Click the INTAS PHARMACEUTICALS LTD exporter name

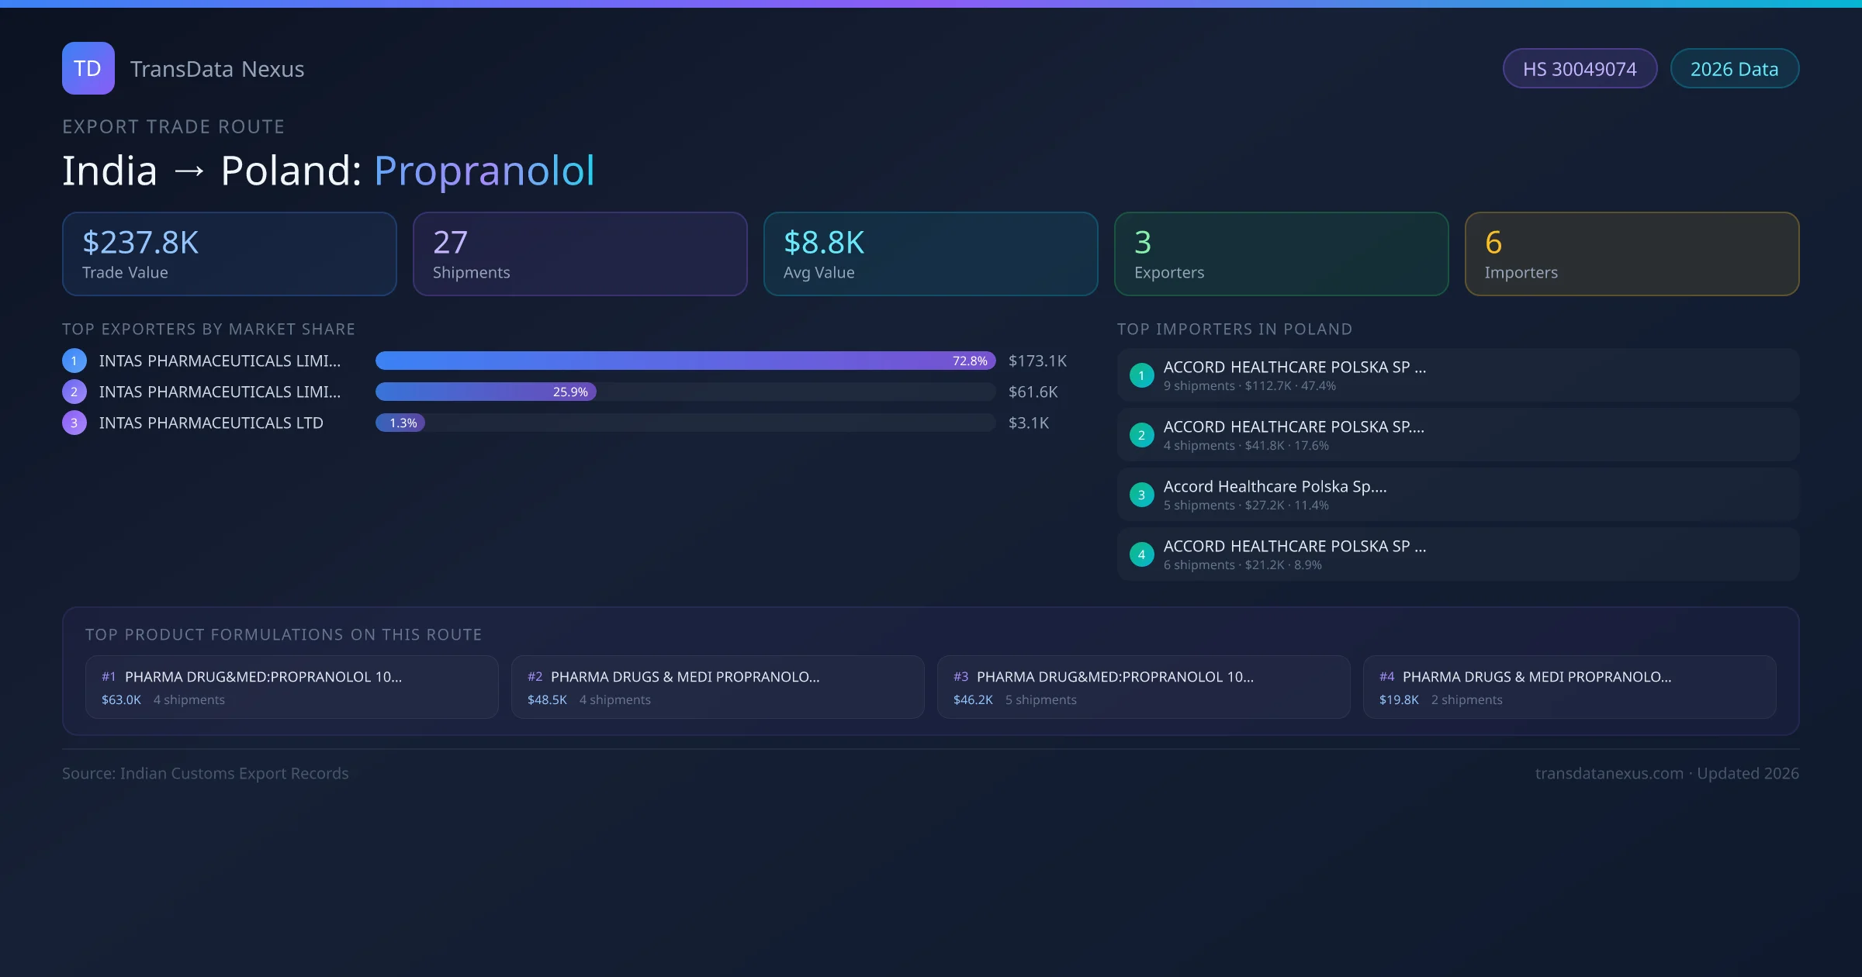coord(211,423)
